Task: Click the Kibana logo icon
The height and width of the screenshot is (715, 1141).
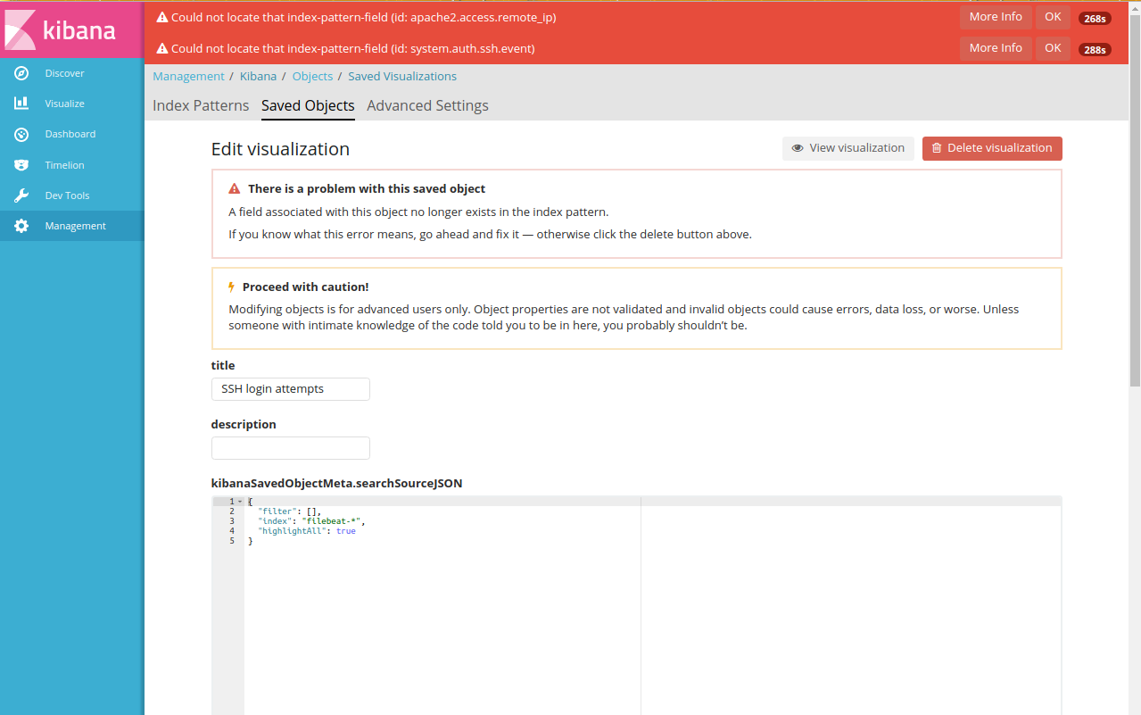Action: 20,29
